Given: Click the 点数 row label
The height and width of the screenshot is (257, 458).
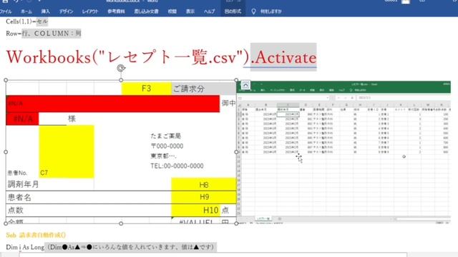Looking at the screenshot, I should point(16,210).
